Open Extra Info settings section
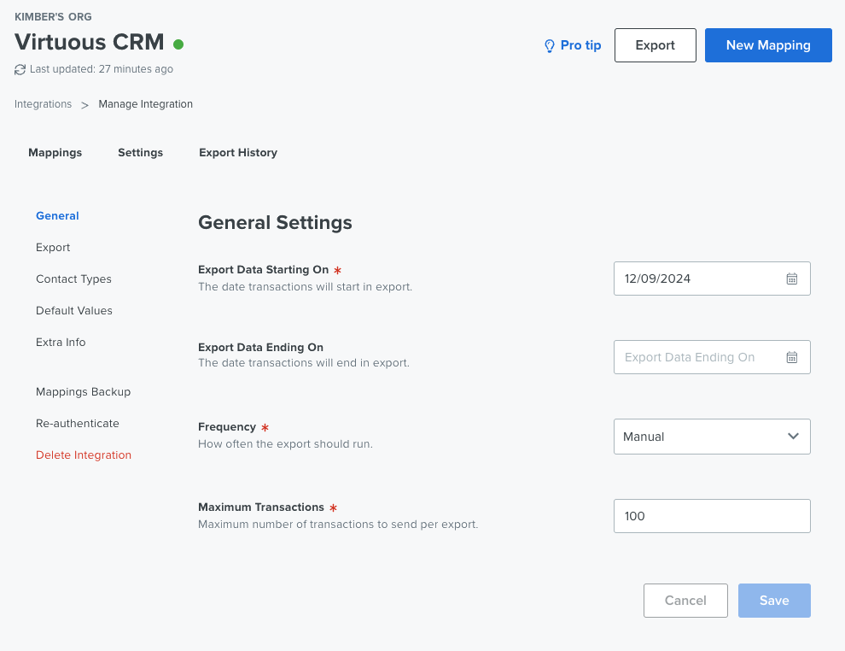The width and height of the screenshot is (845, 651). pyautogui.click(x=61, y=343)
